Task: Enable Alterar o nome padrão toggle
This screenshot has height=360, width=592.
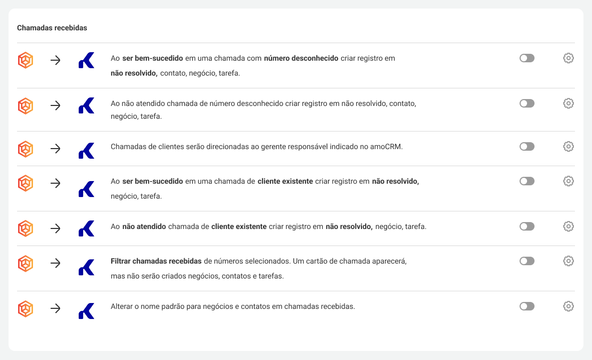Action: pos(527,306)
